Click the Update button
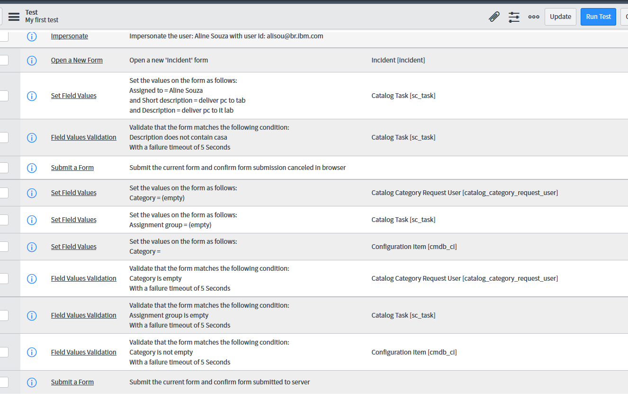Screen dimensions: 628x400 click(x=560, y=17)
